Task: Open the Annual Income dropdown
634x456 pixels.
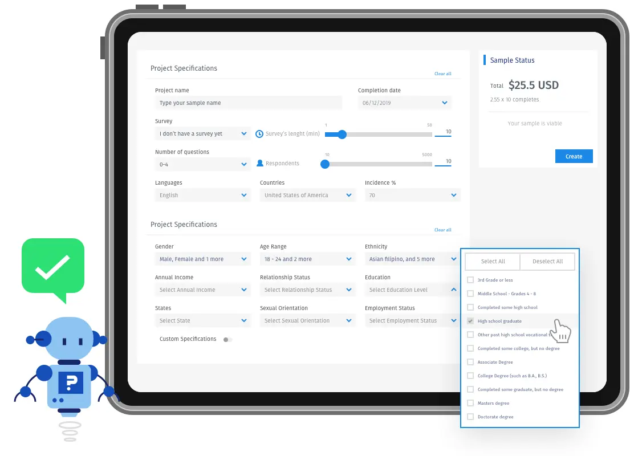Action: coord(202,290)
